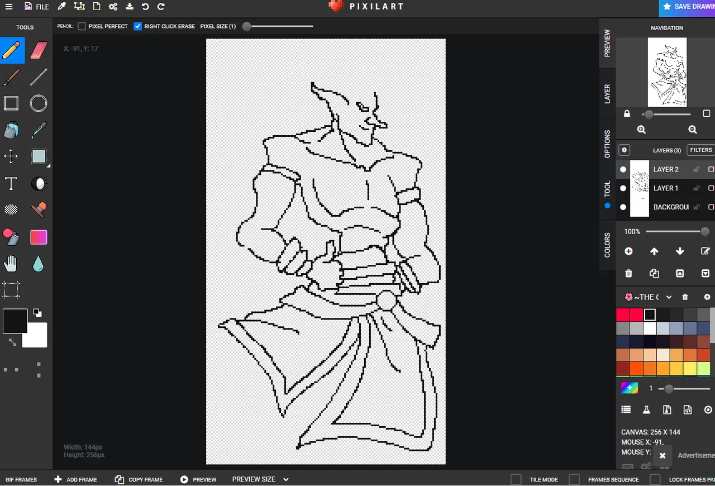Add a new layer with plus icon
The width and height of the screenshot is (715, 486).
[628, 251]
